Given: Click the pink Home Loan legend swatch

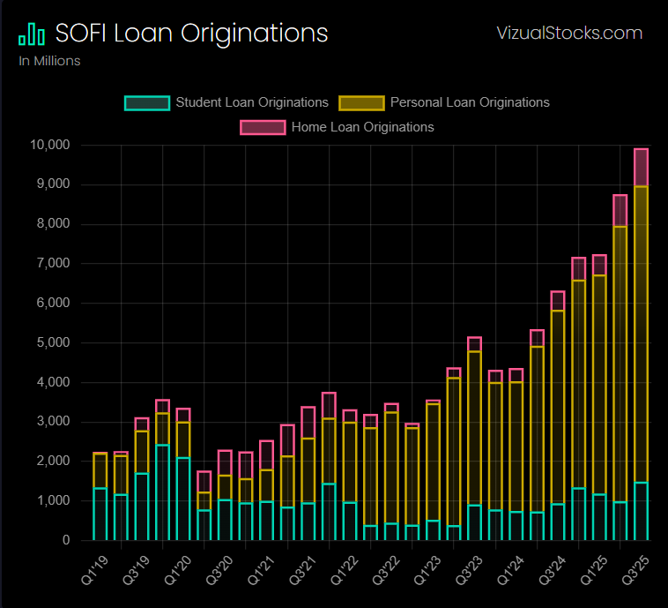Looking at the screenshot, I should pyautogui.click(x=263, y=127).
